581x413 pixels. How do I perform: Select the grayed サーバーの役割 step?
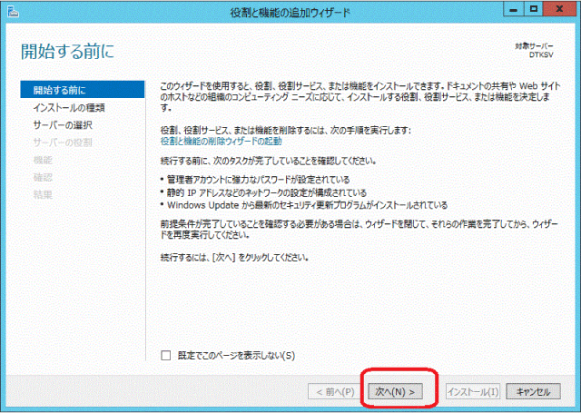(x=63, y=143)
